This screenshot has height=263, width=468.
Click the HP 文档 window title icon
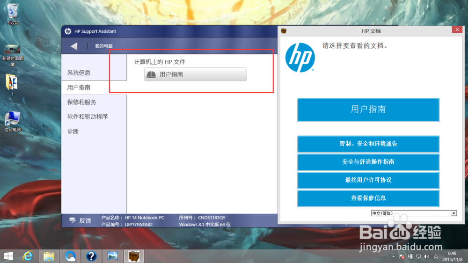(284, 31)
